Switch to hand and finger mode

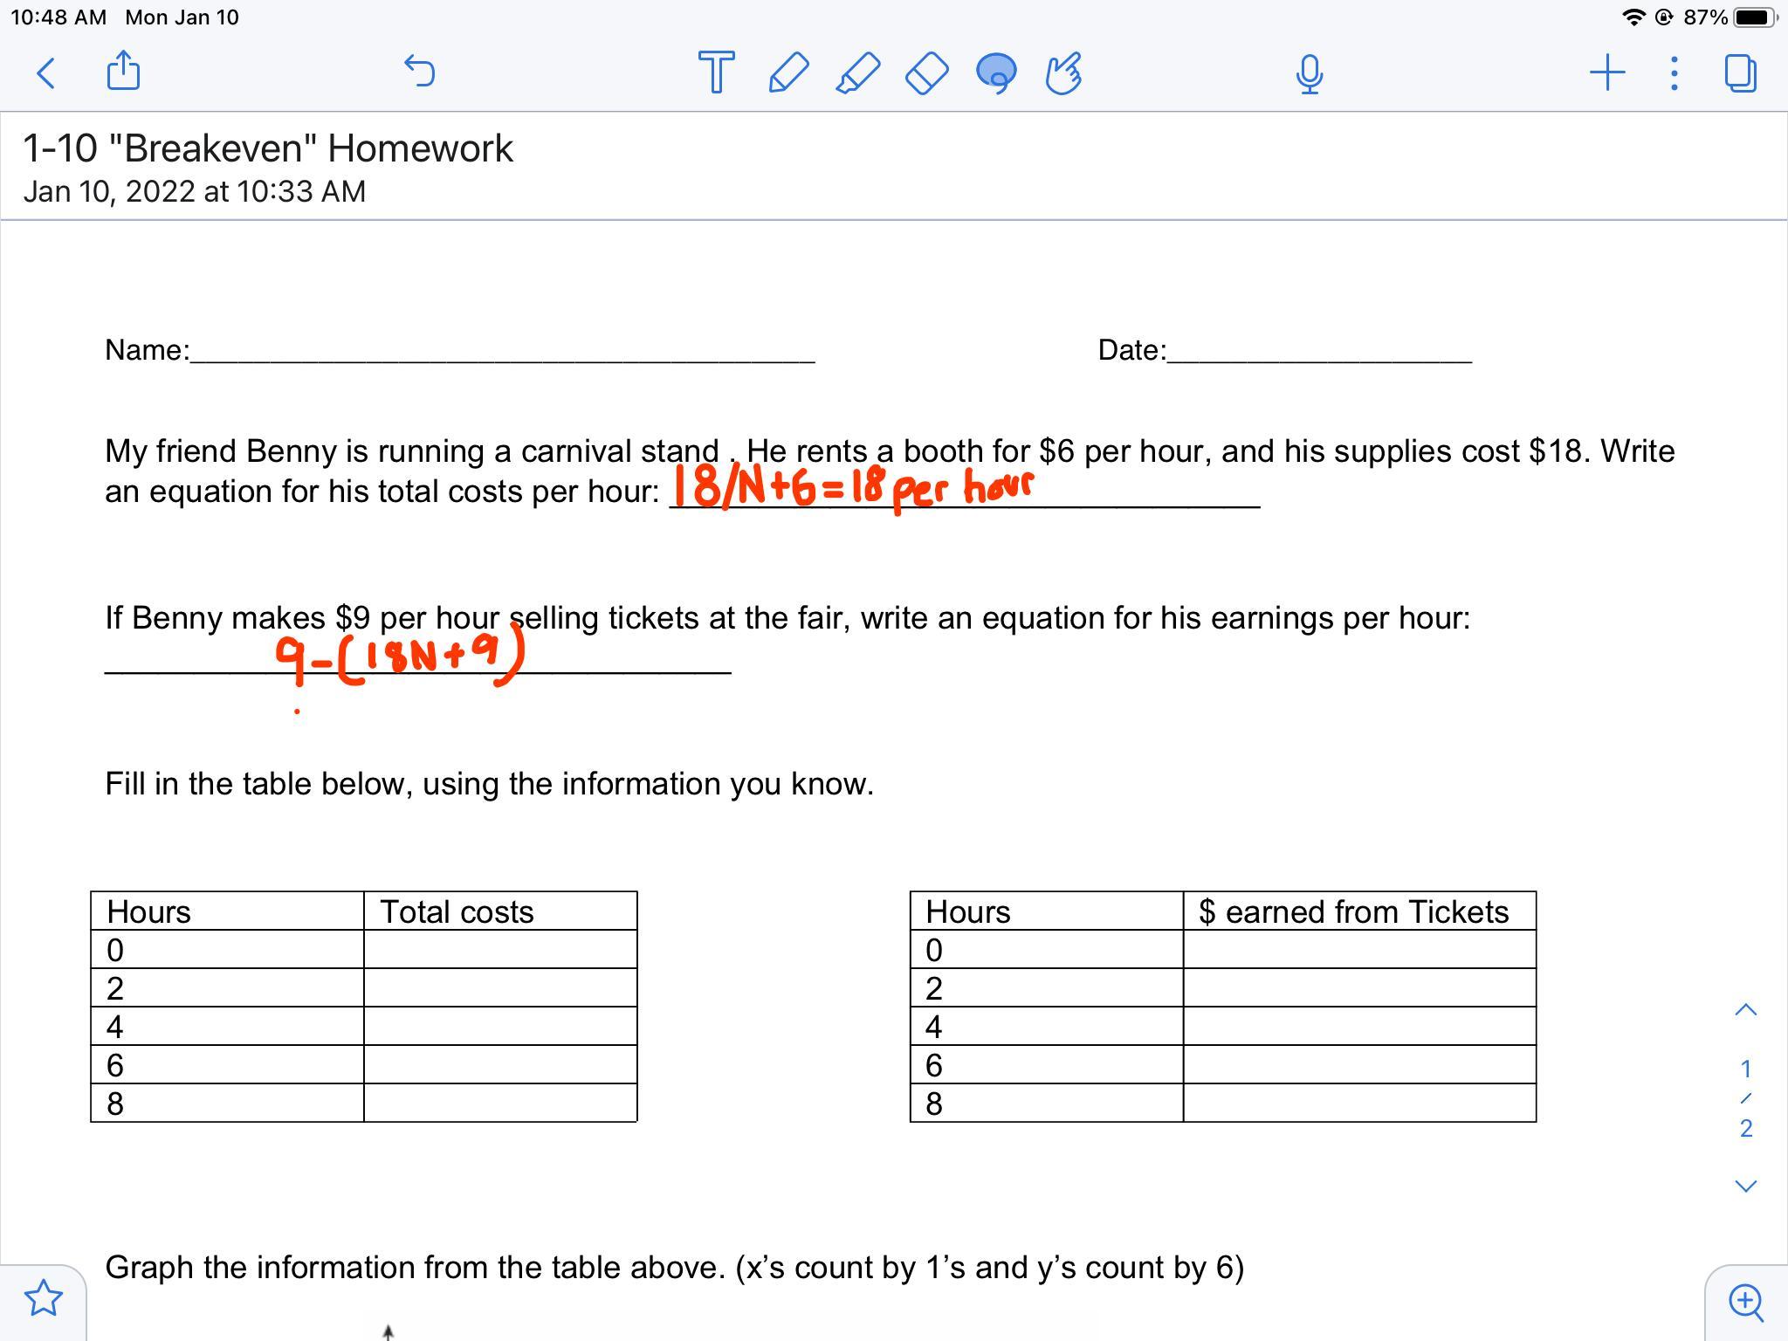tap(1063, 72)
